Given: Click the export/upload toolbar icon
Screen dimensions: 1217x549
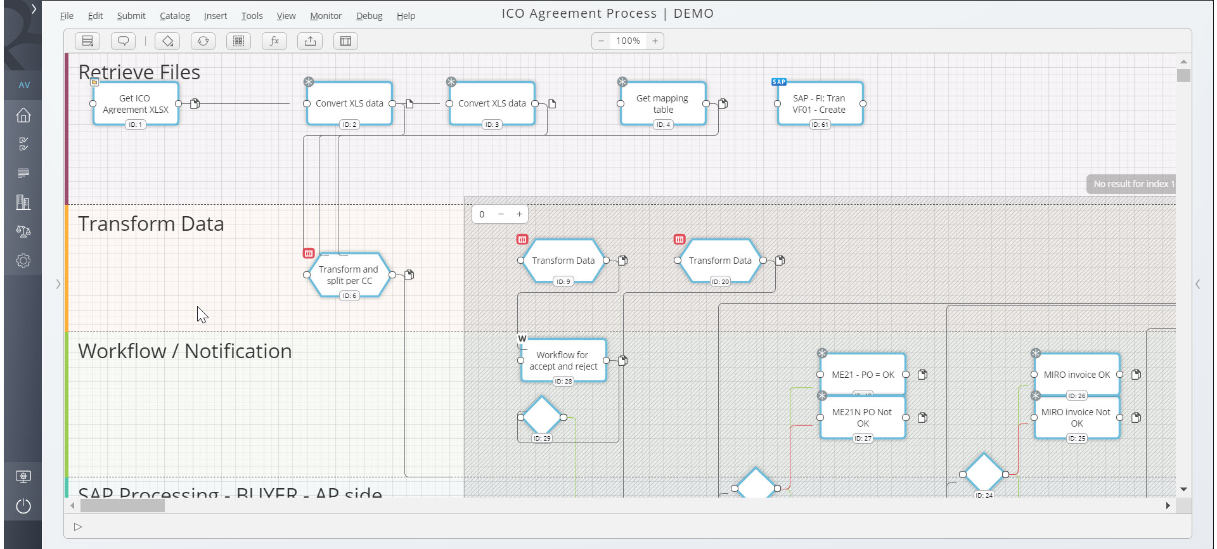Looking at the screenshot, I should pos(310,41).
